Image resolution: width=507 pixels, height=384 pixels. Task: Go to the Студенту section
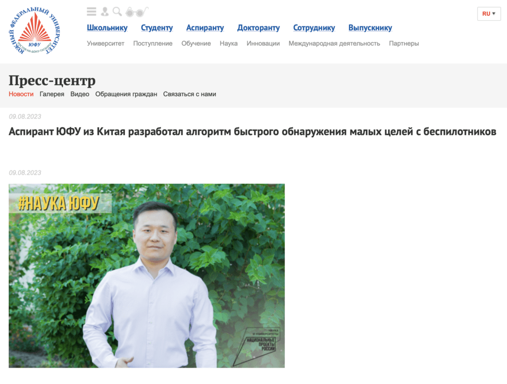[x=157, y=28]
